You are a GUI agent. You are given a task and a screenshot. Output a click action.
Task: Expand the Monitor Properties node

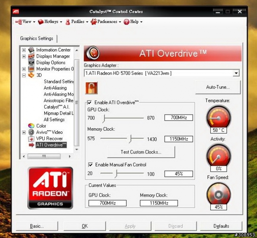(x=24, y=69)
